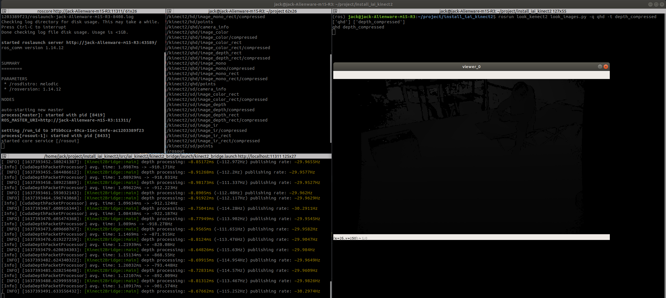The width and height of the screenshot is (666, 298).
Task: Click the '* /rosversion: 1.14.12' line
Action: (33, 89)
